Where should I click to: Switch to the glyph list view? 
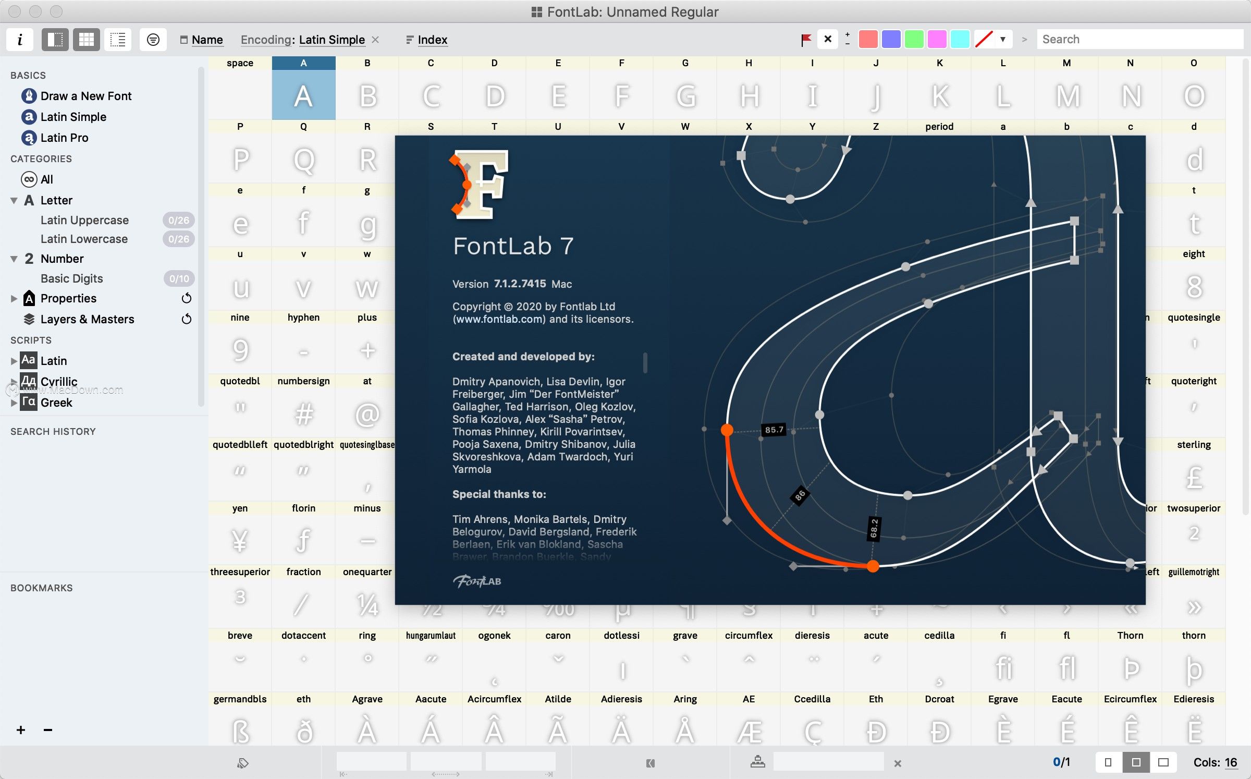118,40
